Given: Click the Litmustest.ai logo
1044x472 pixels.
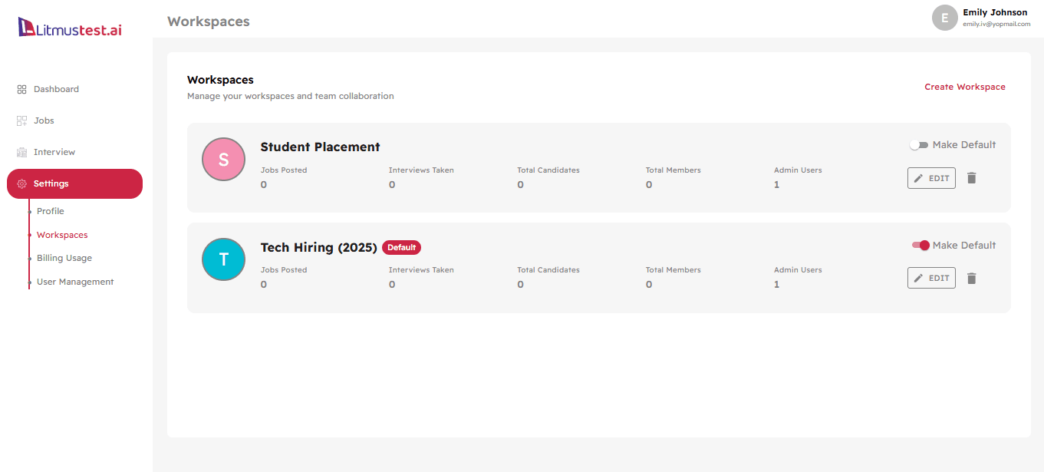Looking at the screenshot, I should click(70, 26).
